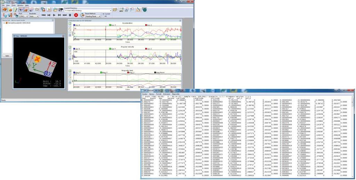Toggle Acc X legend in Acceleration graph

76,25
